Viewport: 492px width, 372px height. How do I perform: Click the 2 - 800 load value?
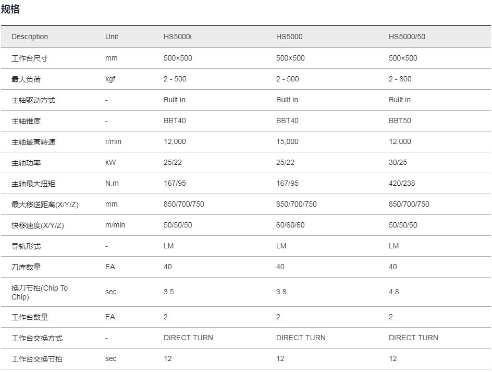(400, 79)
